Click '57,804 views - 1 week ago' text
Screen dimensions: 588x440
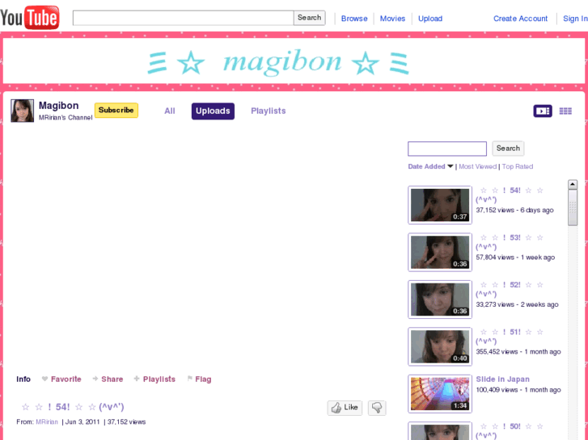point(515,258)
